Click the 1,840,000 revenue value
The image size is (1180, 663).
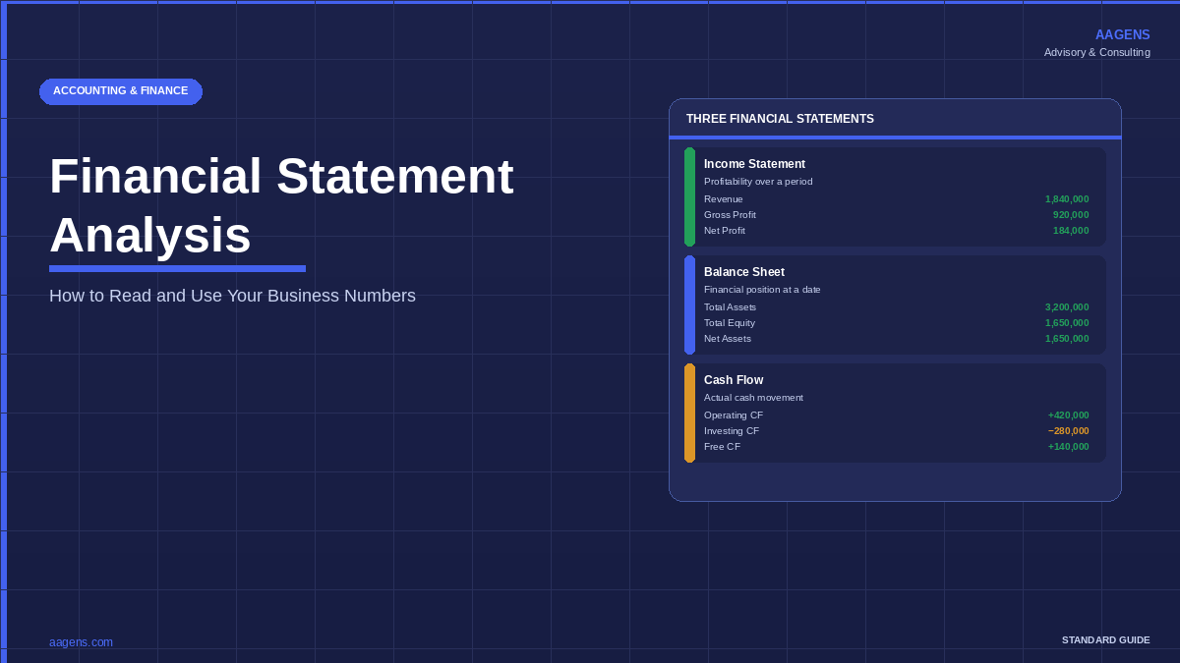coord(1067,199)
